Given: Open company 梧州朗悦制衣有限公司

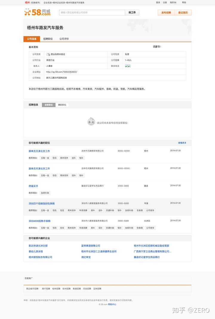Looking at the screenshot, I should [40, 257].
